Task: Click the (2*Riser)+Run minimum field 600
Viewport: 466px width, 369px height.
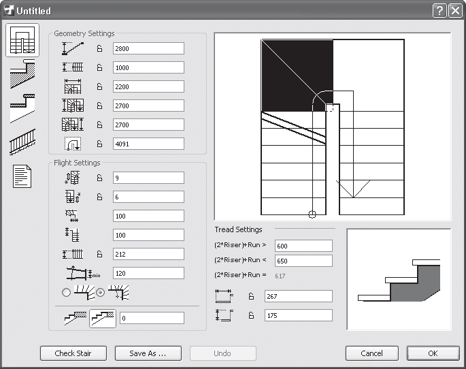Action: tap(303, 246)
